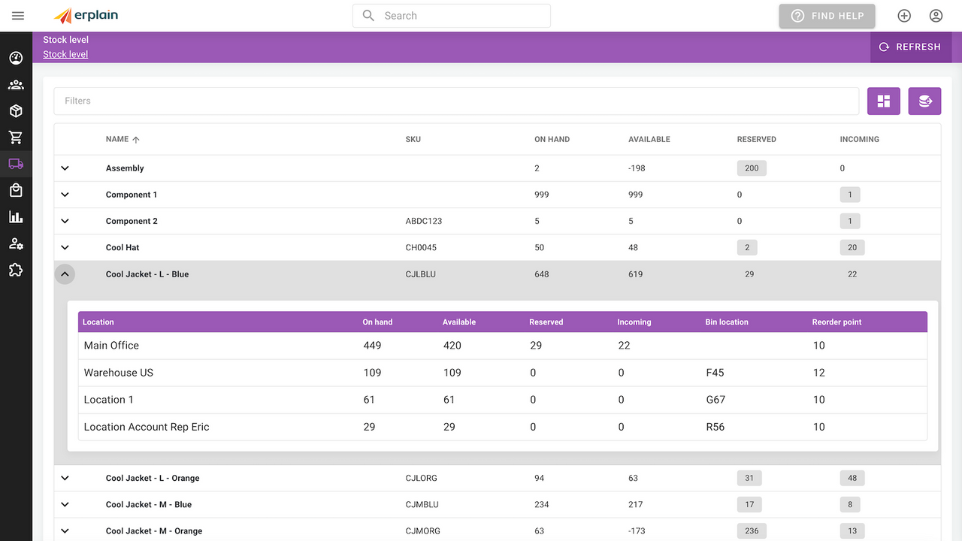
Task: Click the CJLBLU SKU cell
Action: tap(420, 274)
